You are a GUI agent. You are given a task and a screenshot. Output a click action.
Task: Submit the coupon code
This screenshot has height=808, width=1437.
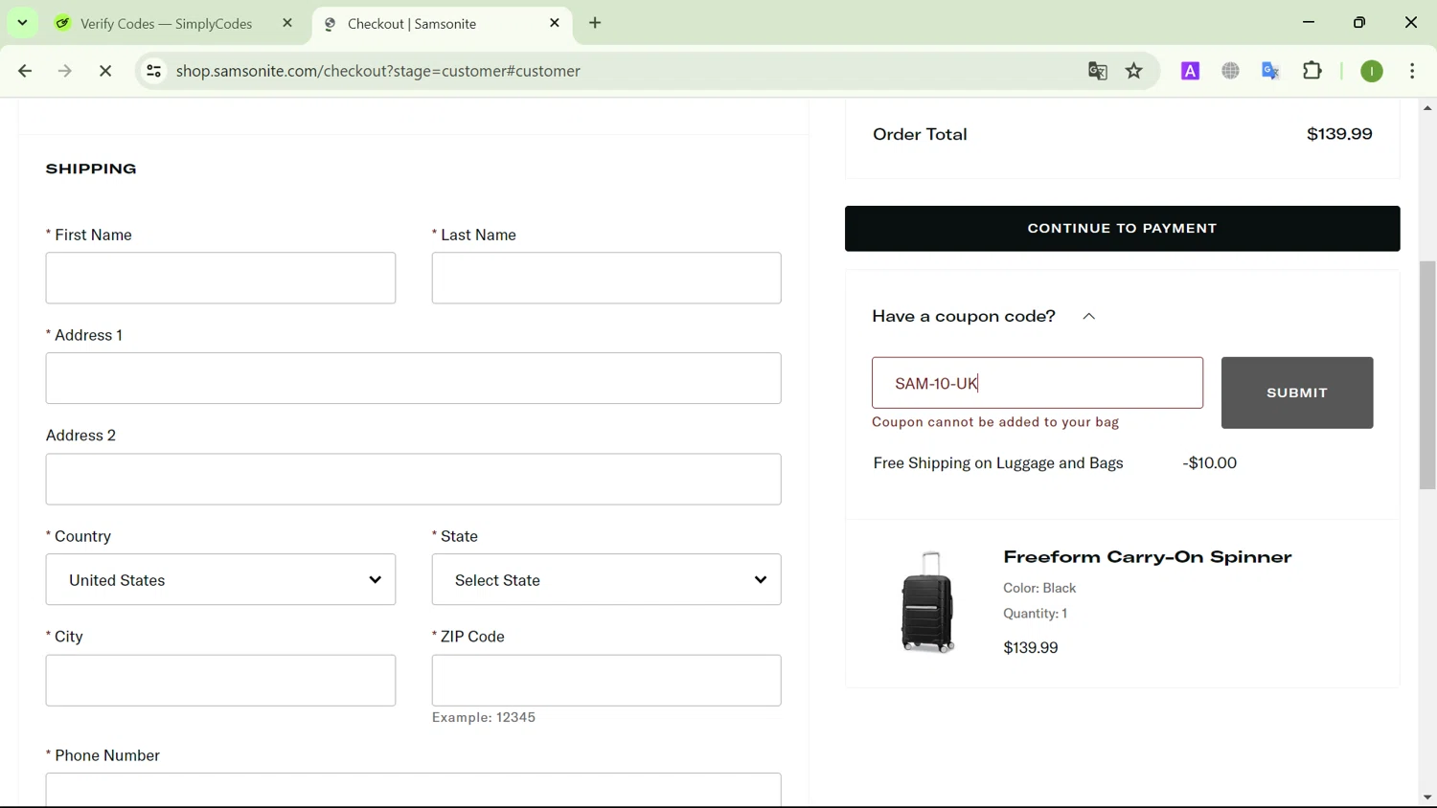pos(1297,393)
